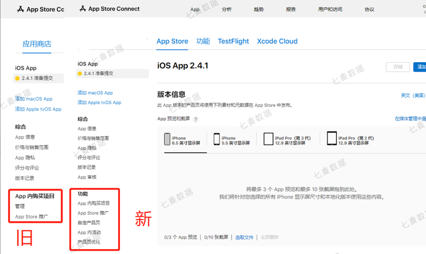The image size is (426, 254).
Task: Click the App Store Connect logo above the tabs
Action: point(110,9)
